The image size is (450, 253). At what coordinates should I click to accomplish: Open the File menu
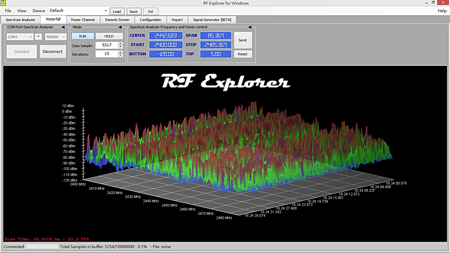pyautogui.click(x=8, y=11)
